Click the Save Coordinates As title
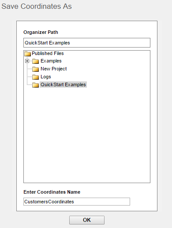Screen dimensions: 172x228 (x=37, y=6)
